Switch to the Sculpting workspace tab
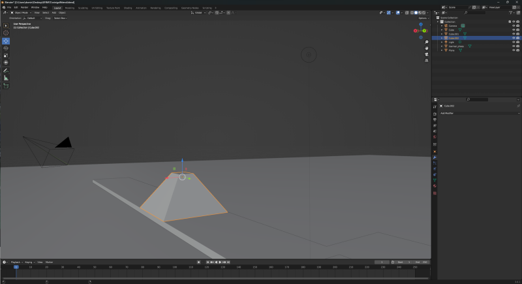 (x=83, y=8)
